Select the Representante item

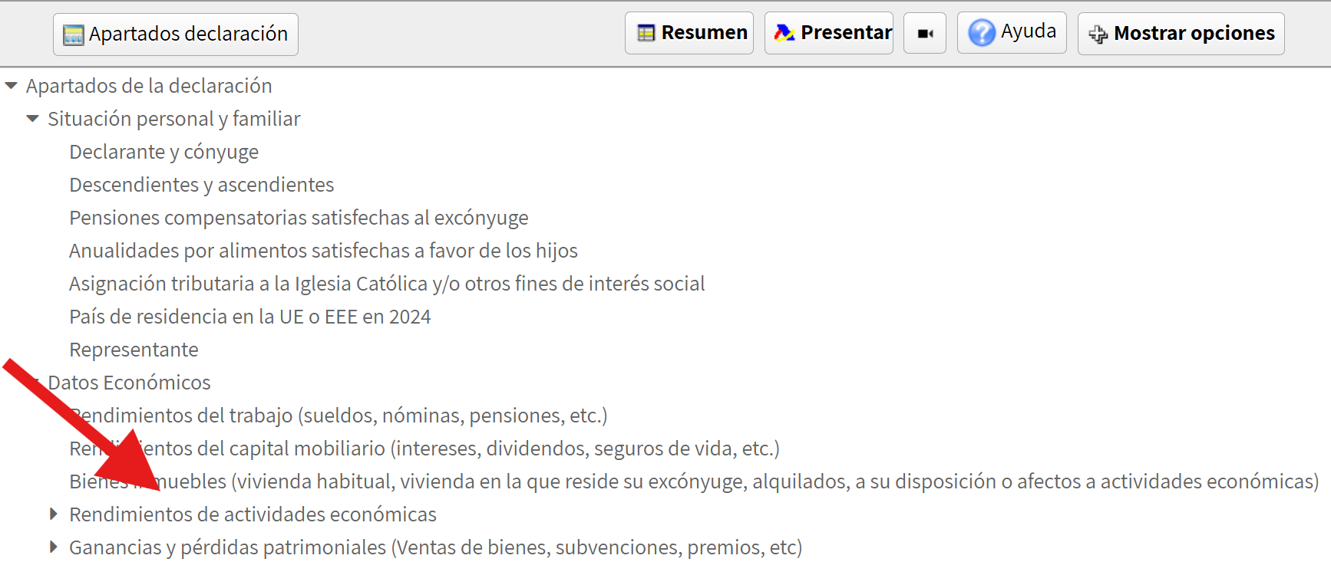tap(134, 350)
